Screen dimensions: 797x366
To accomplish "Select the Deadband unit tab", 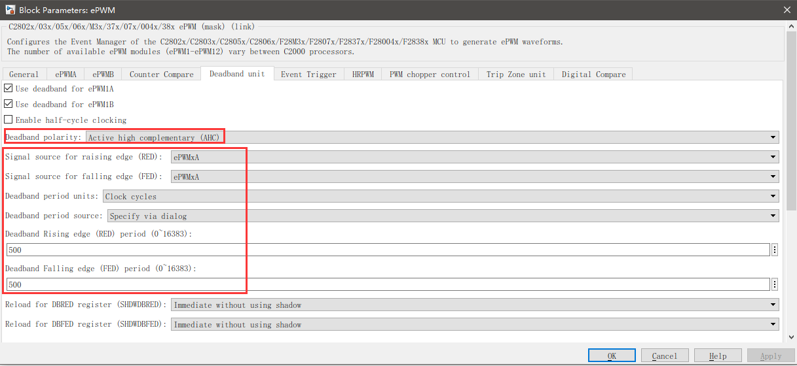I will point(237,74).
